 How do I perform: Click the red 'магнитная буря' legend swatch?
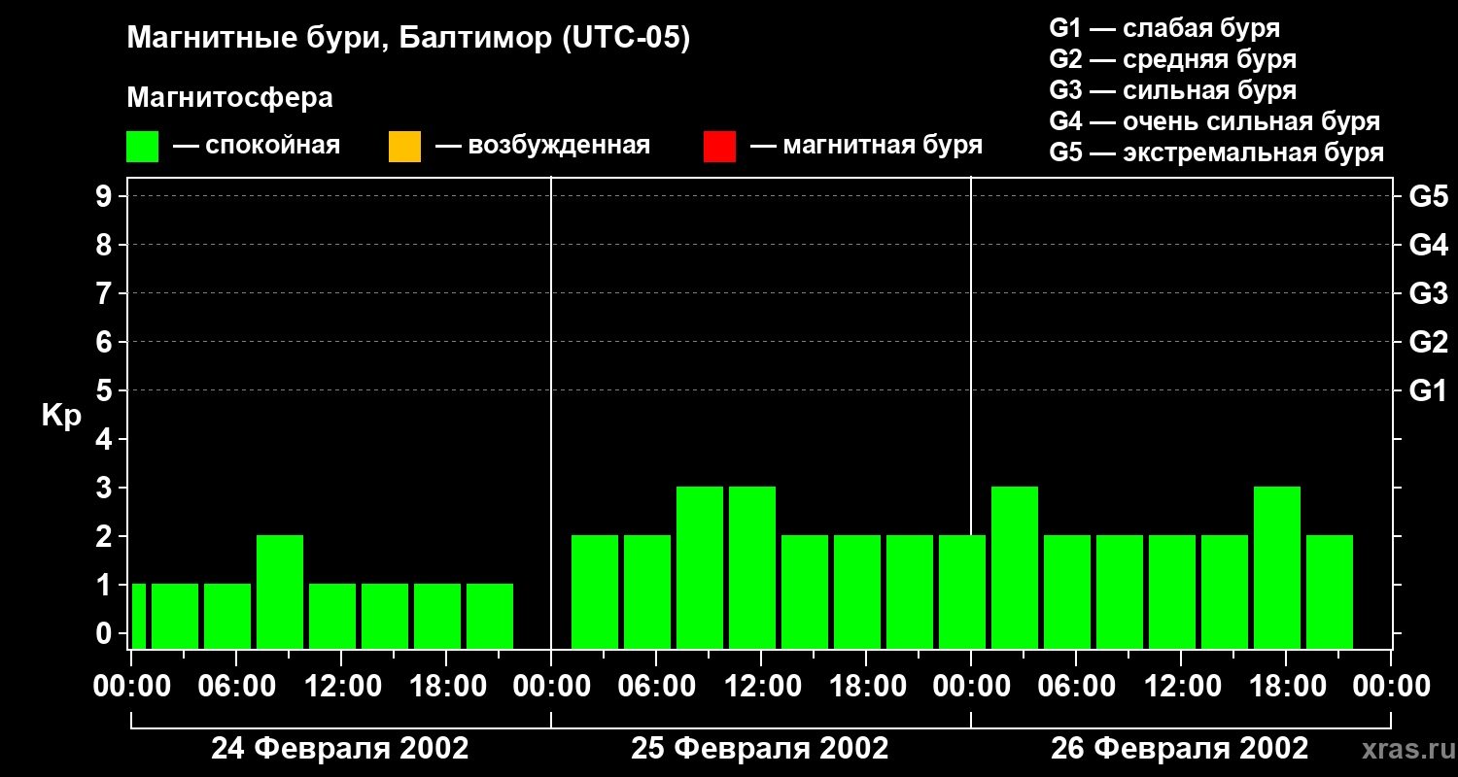719,147
